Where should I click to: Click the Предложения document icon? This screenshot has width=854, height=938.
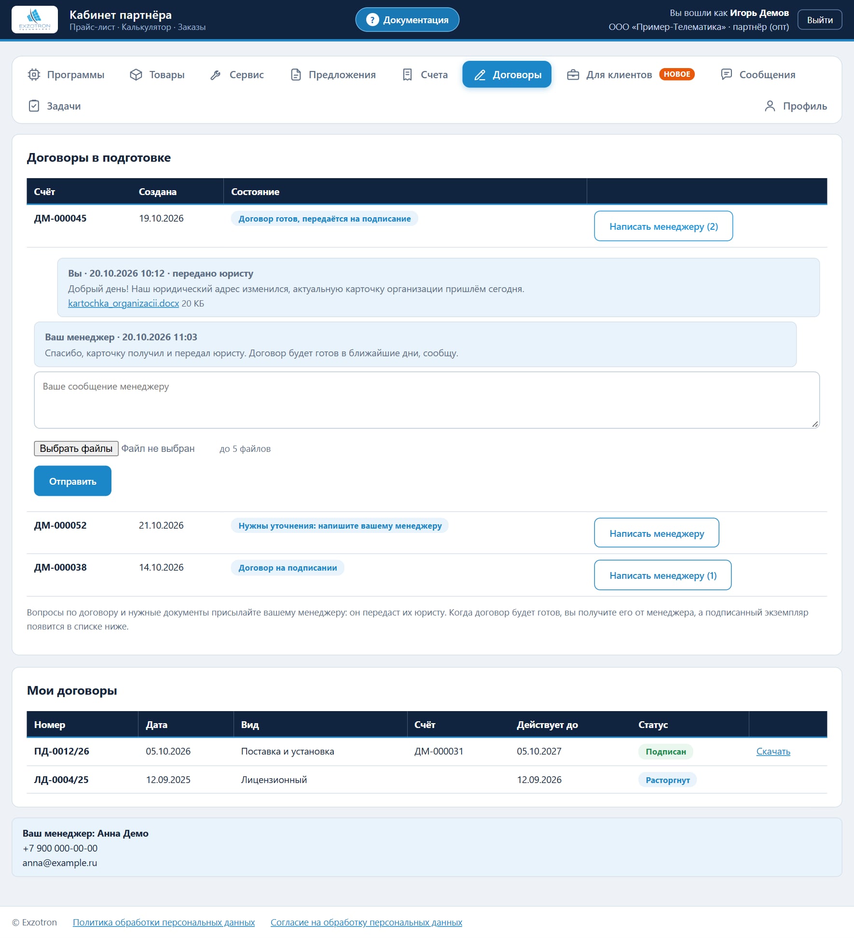[x=296, y=75]
